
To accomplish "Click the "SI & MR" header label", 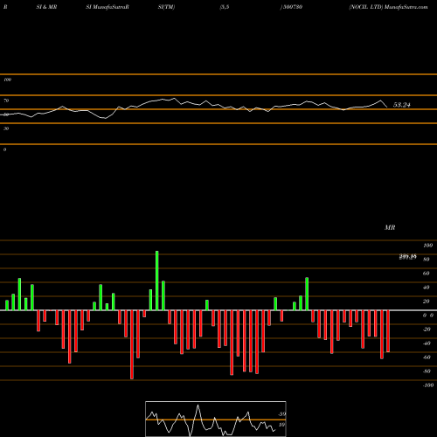I will [x=46, y=7].
